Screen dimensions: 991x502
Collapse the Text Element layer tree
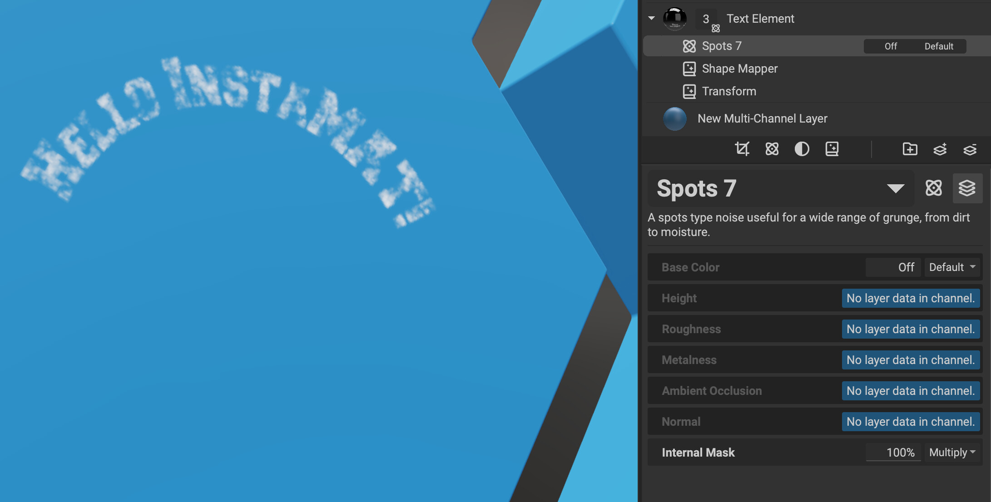[x=651, y=18]
